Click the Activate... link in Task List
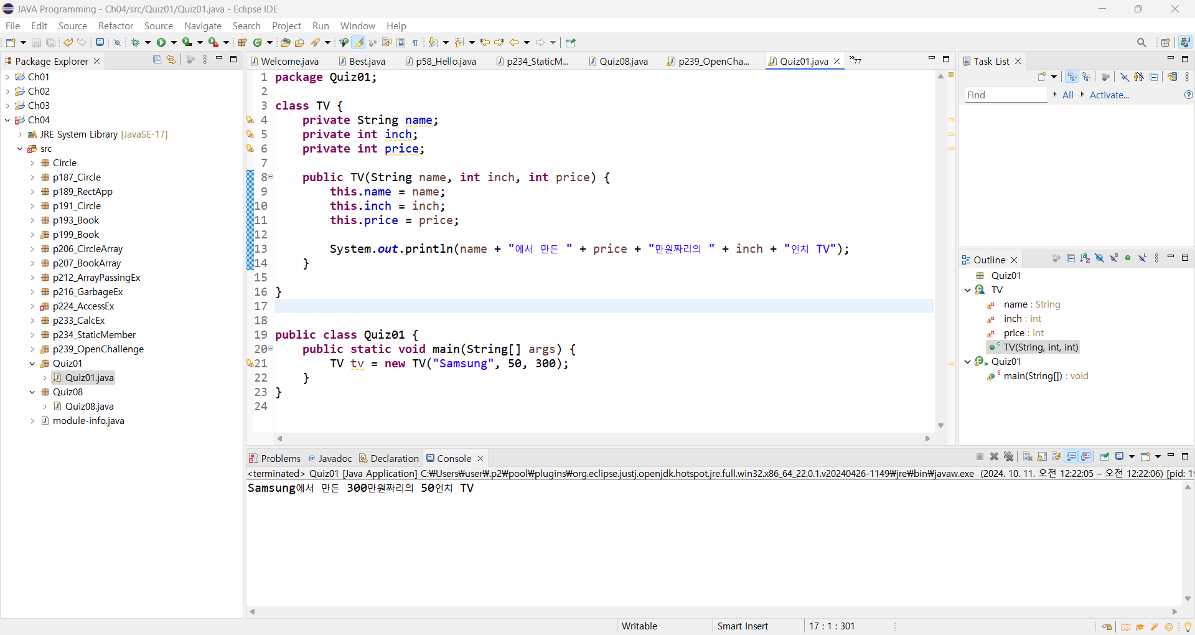The width and height of the screenshot is (1195, 635). click(x=1109, y=95)
